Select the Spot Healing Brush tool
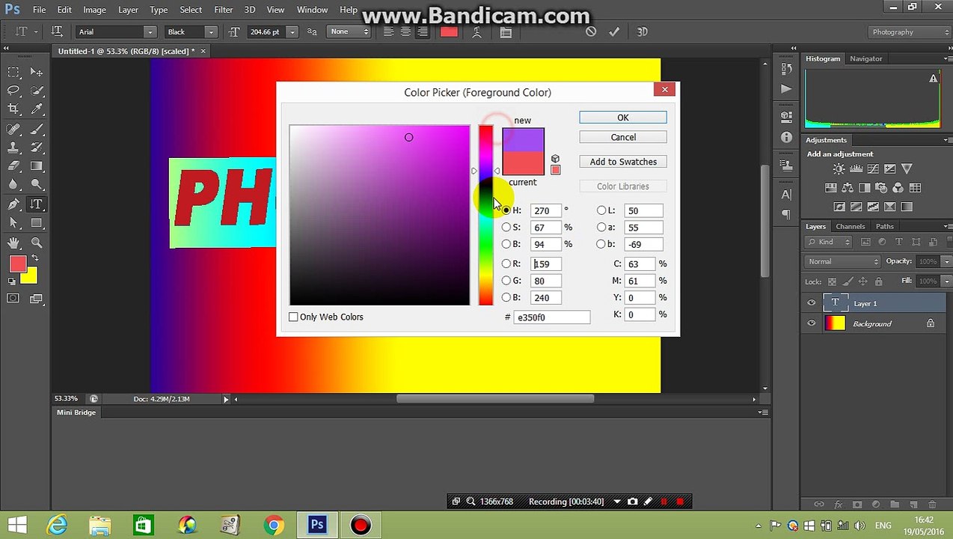Image resolution: width=953 pixels, height=539 pixels. [13, 129]
